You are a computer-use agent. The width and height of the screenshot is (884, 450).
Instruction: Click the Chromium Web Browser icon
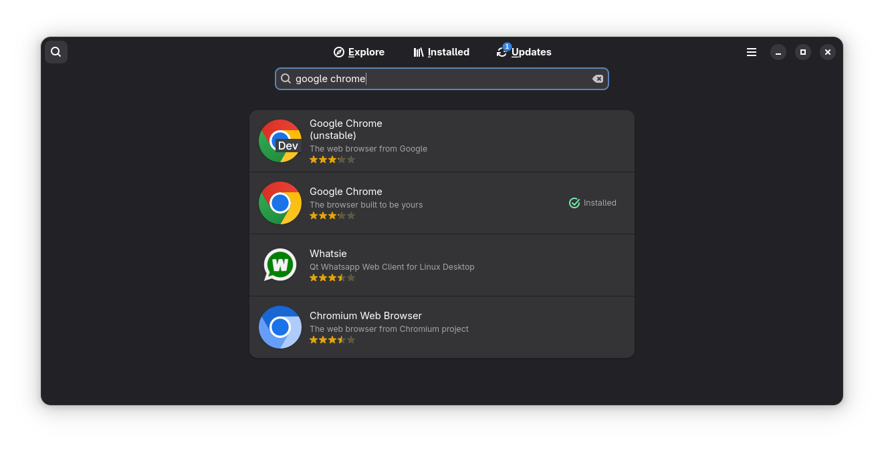[x=280, y=327]
